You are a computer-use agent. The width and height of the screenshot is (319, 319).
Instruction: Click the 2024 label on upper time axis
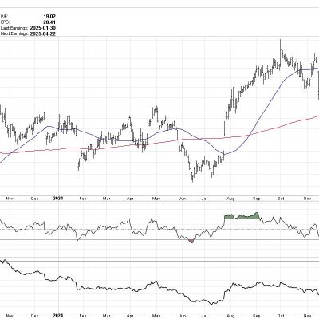(58, 199)
